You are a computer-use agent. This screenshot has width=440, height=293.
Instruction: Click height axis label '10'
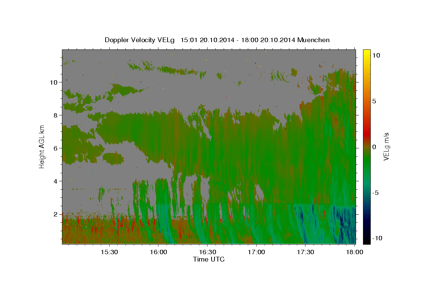tap(53, 82)
